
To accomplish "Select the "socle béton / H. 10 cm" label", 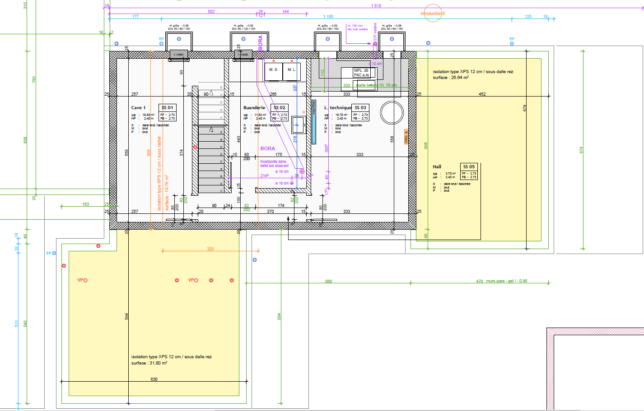I will click(x=377, y=85).
